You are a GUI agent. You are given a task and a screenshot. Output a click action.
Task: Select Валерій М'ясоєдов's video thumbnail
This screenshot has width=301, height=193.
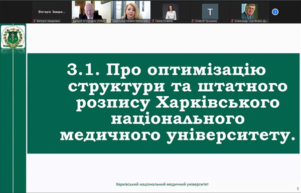(91, 12)
